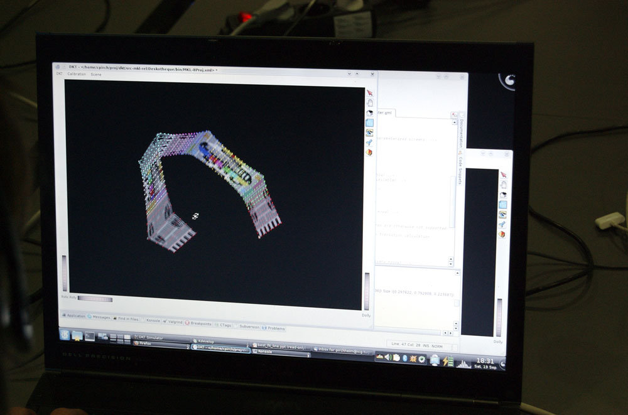Screen dimensions: 628x415
Task: Adjust the Dolly slider in background viewer window
Action: 499,318
